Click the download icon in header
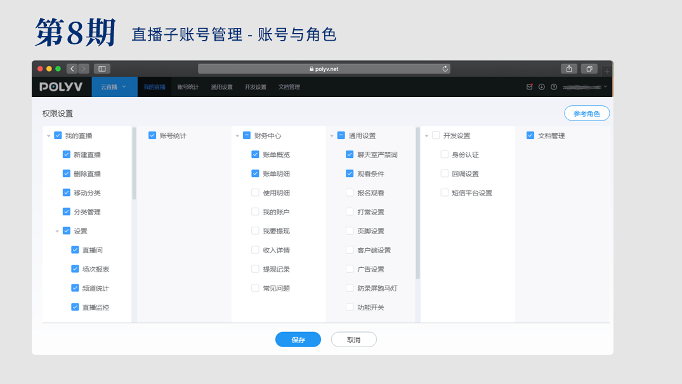Image resolution: width=682 pixels, height=384 pixels. pos(542,87)
